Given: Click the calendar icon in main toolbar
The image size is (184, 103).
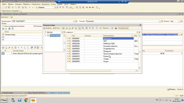Looking at the screenshot, I should pyautogui.click(x=80, y=7).
